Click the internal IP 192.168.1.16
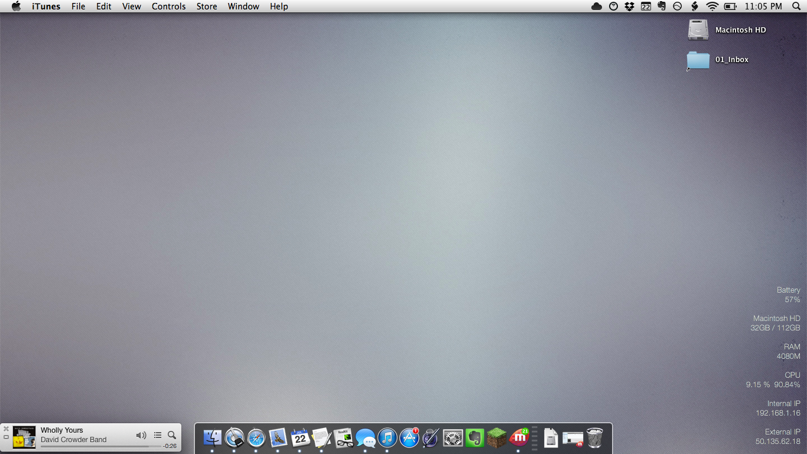Viewport: 807px width, 454px height. (778, 413)
